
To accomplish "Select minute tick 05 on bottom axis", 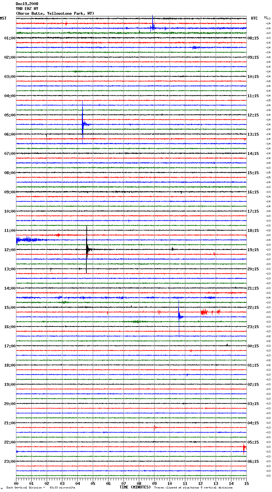I will (x=93, y=483).
